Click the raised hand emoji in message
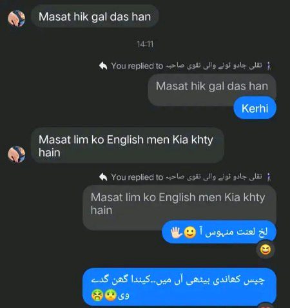 click(x=177, y=233)
